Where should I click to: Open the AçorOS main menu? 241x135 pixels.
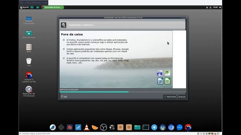point(24,7)
